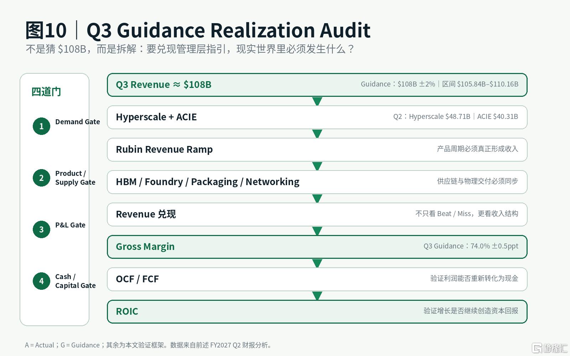
Task: Click the number 4 circle for Cash / Capital Gate
Action: tap(41, 281)
